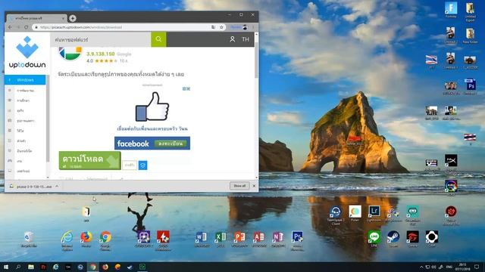Open the TeamSpeak 3 Client shortcut

336,215
